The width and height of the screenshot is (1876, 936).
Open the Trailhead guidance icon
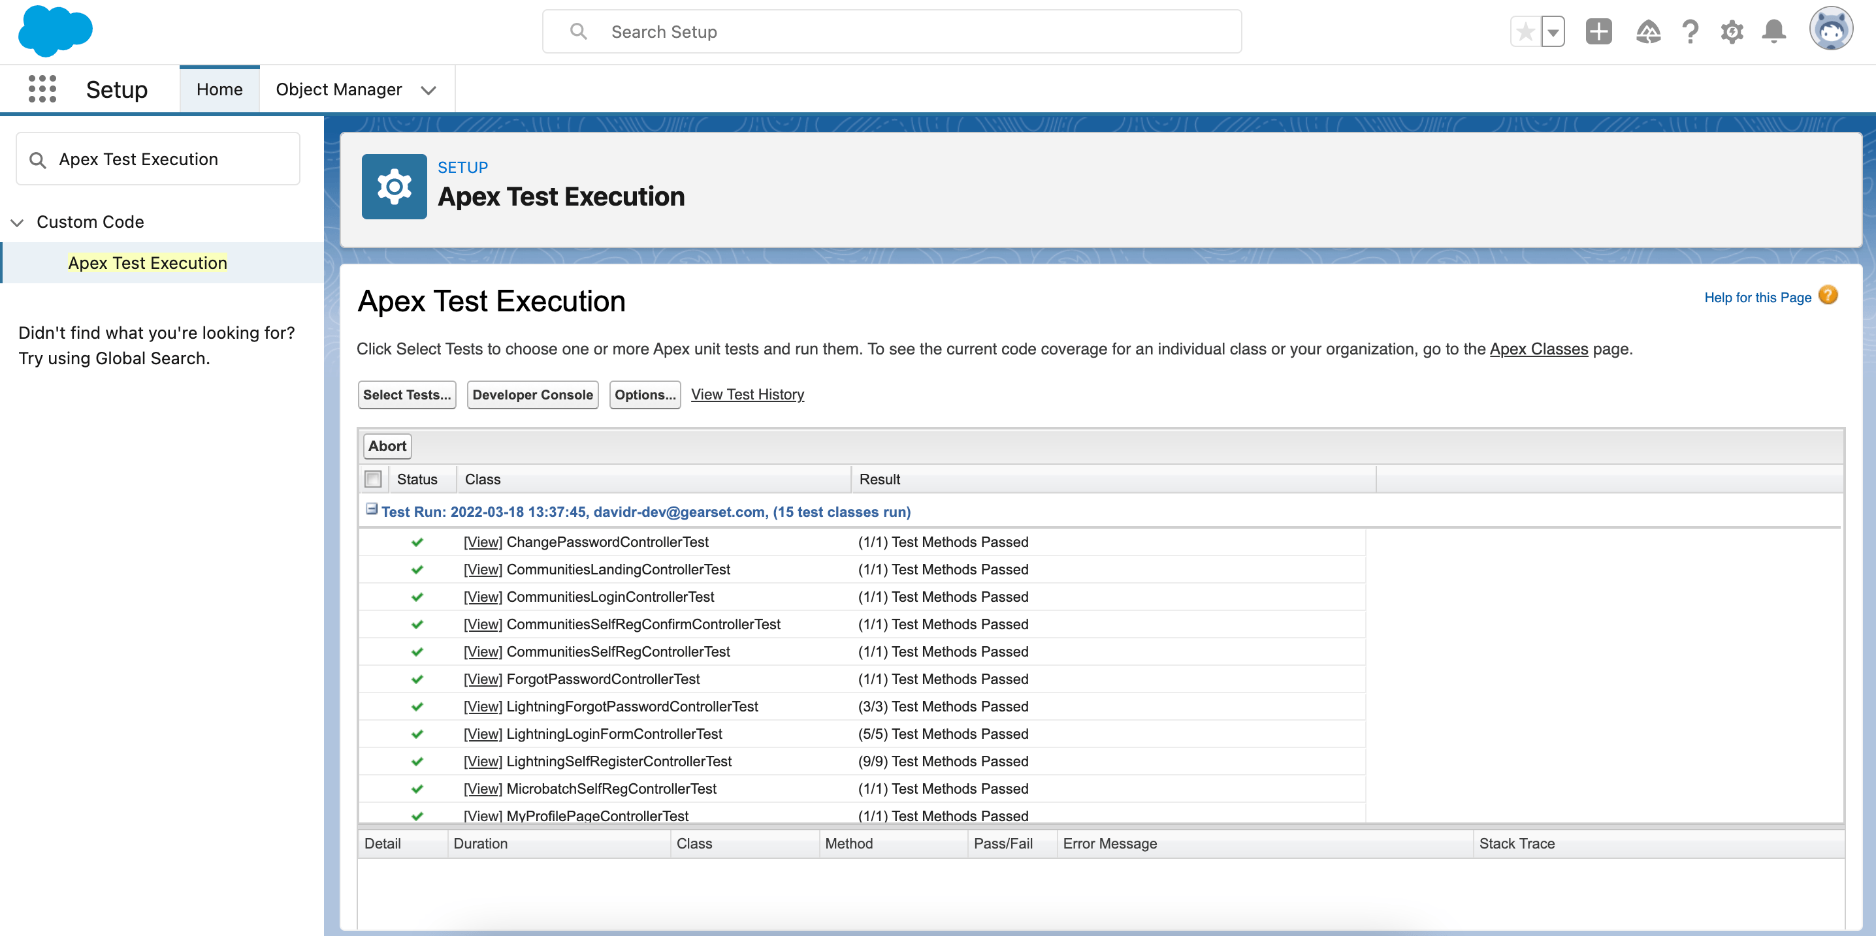coord(1648,32)
